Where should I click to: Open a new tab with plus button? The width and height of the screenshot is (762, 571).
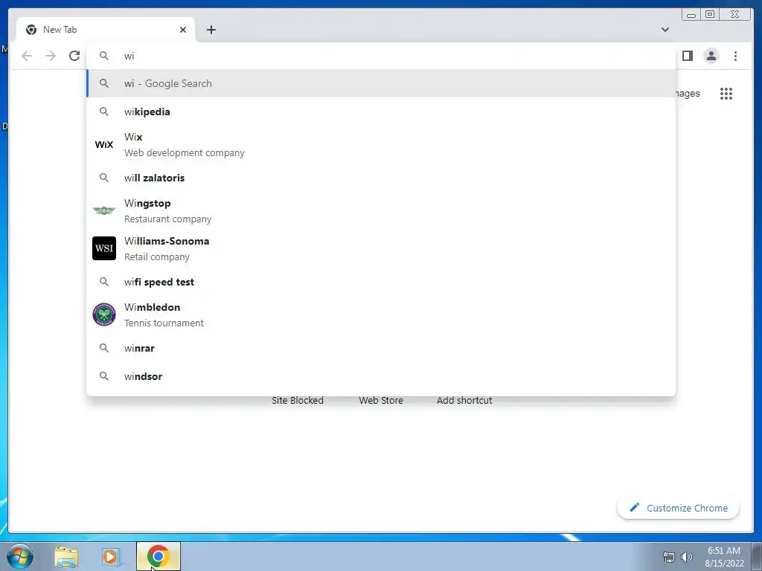(211, 30)
